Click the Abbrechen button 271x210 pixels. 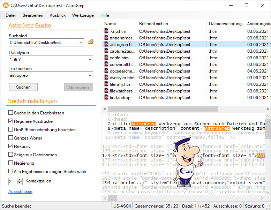(78, 87)
